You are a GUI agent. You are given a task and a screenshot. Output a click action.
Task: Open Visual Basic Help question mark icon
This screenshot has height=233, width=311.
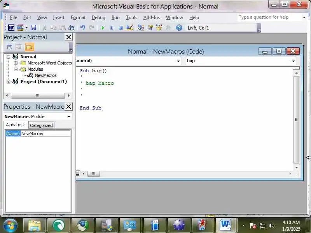tap(179, 28)
